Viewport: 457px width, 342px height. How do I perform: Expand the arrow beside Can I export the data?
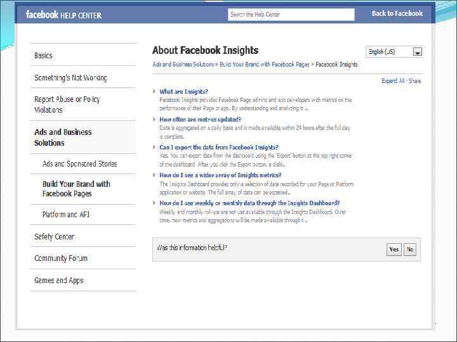(x=154, y=147)
